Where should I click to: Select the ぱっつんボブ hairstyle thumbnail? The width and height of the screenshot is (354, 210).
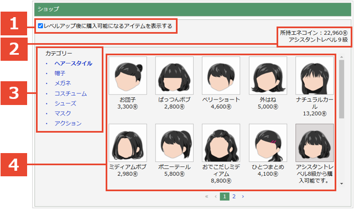pyautogui.click(x=174, y=76)
